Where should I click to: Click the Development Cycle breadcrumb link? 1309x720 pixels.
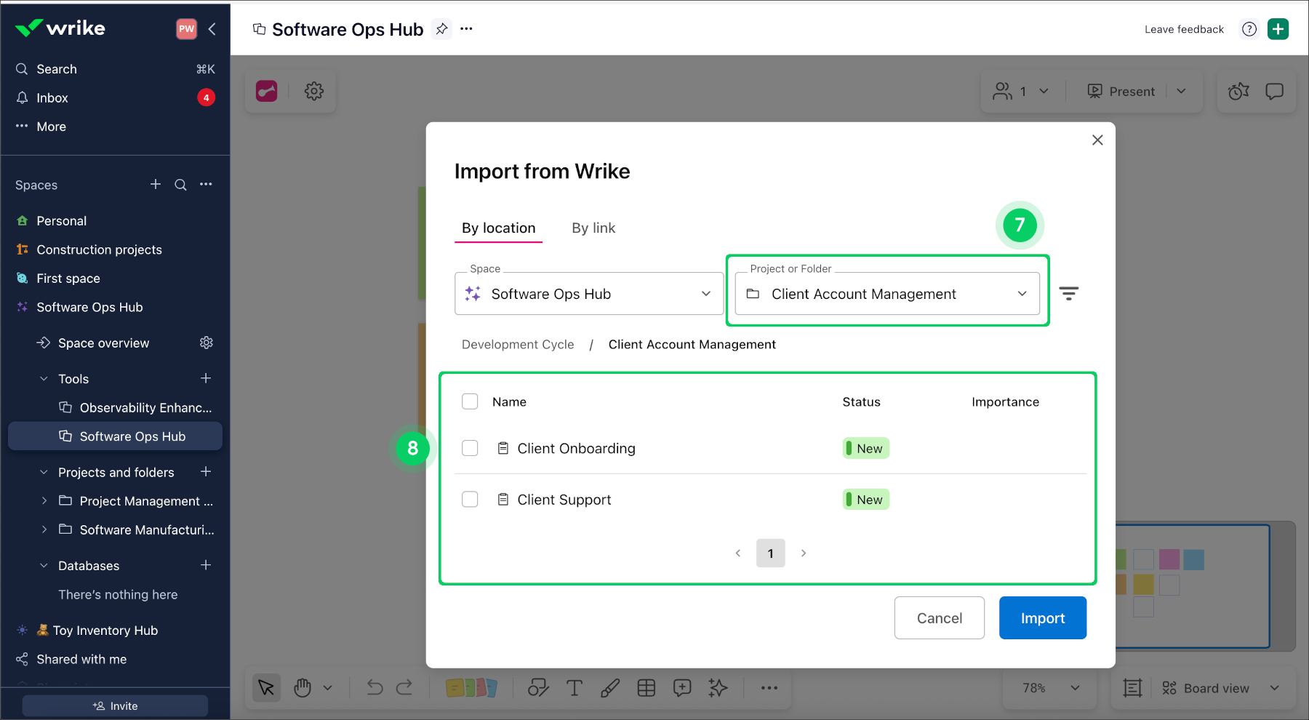pos(518,344)
